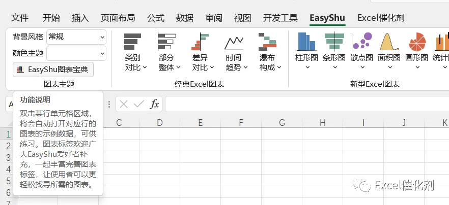449x205 pixels.
Task: Open the 类别对比 chart icon
Action: 132,42
